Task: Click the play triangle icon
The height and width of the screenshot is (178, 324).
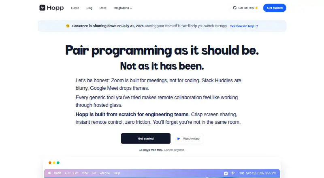Action: click(x=179, y=139)
